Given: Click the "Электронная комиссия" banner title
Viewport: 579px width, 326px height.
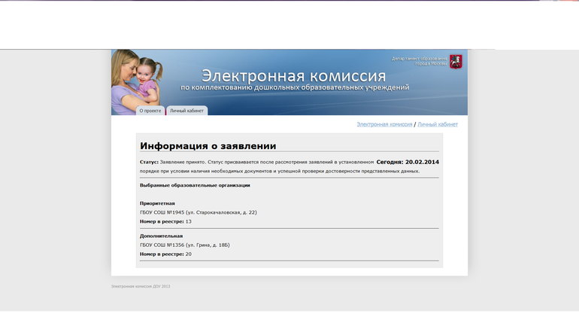Looking at the screenshot, I should [x=293, y=75].
